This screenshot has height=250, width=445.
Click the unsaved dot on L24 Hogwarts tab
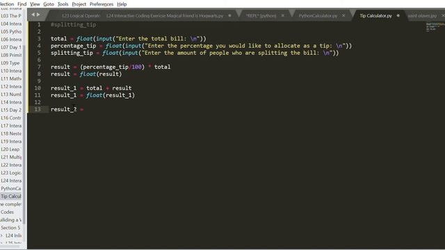(x=229, y=15)
